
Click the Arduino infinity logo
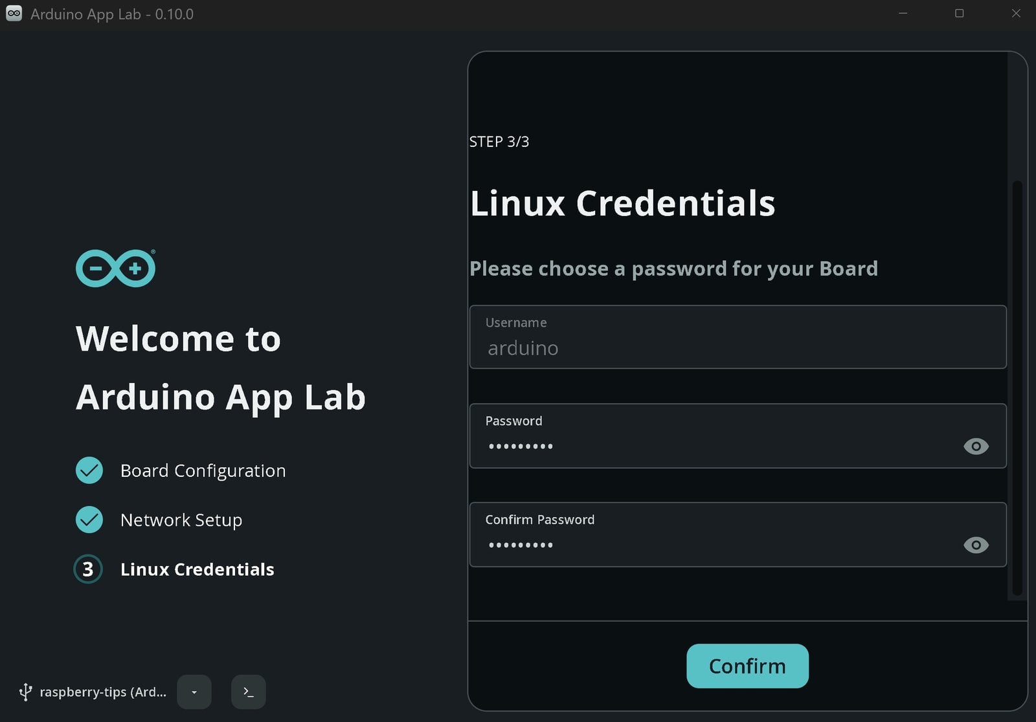point(115,268)
